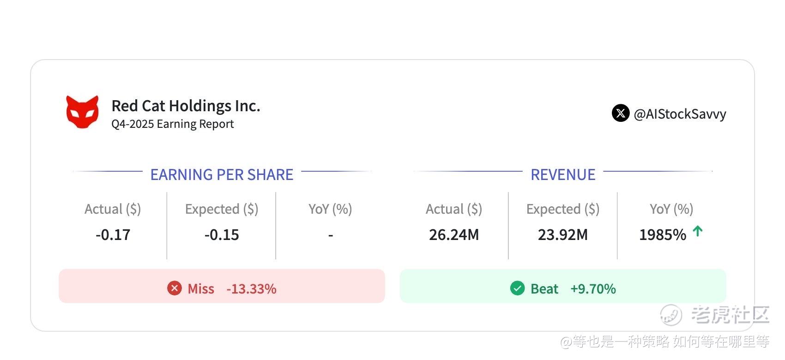Click the Red Cat Holdings Inc. title
This screenshot has height=360, width=785.
186,106
